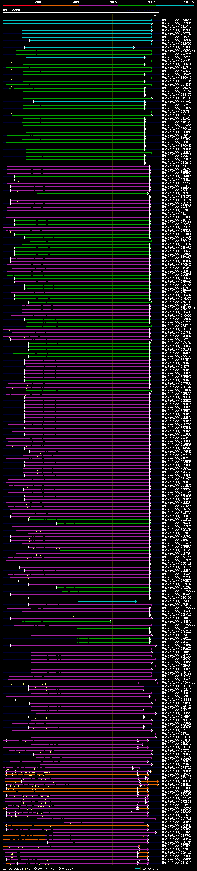Click the orange ~40% identity legend segment
Screen dimensions: 197x871
click(60, 6)
